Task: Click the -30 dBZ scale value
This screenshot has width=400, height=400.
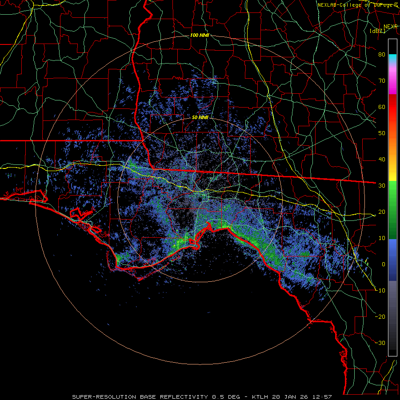Action: tap(380, 343)
